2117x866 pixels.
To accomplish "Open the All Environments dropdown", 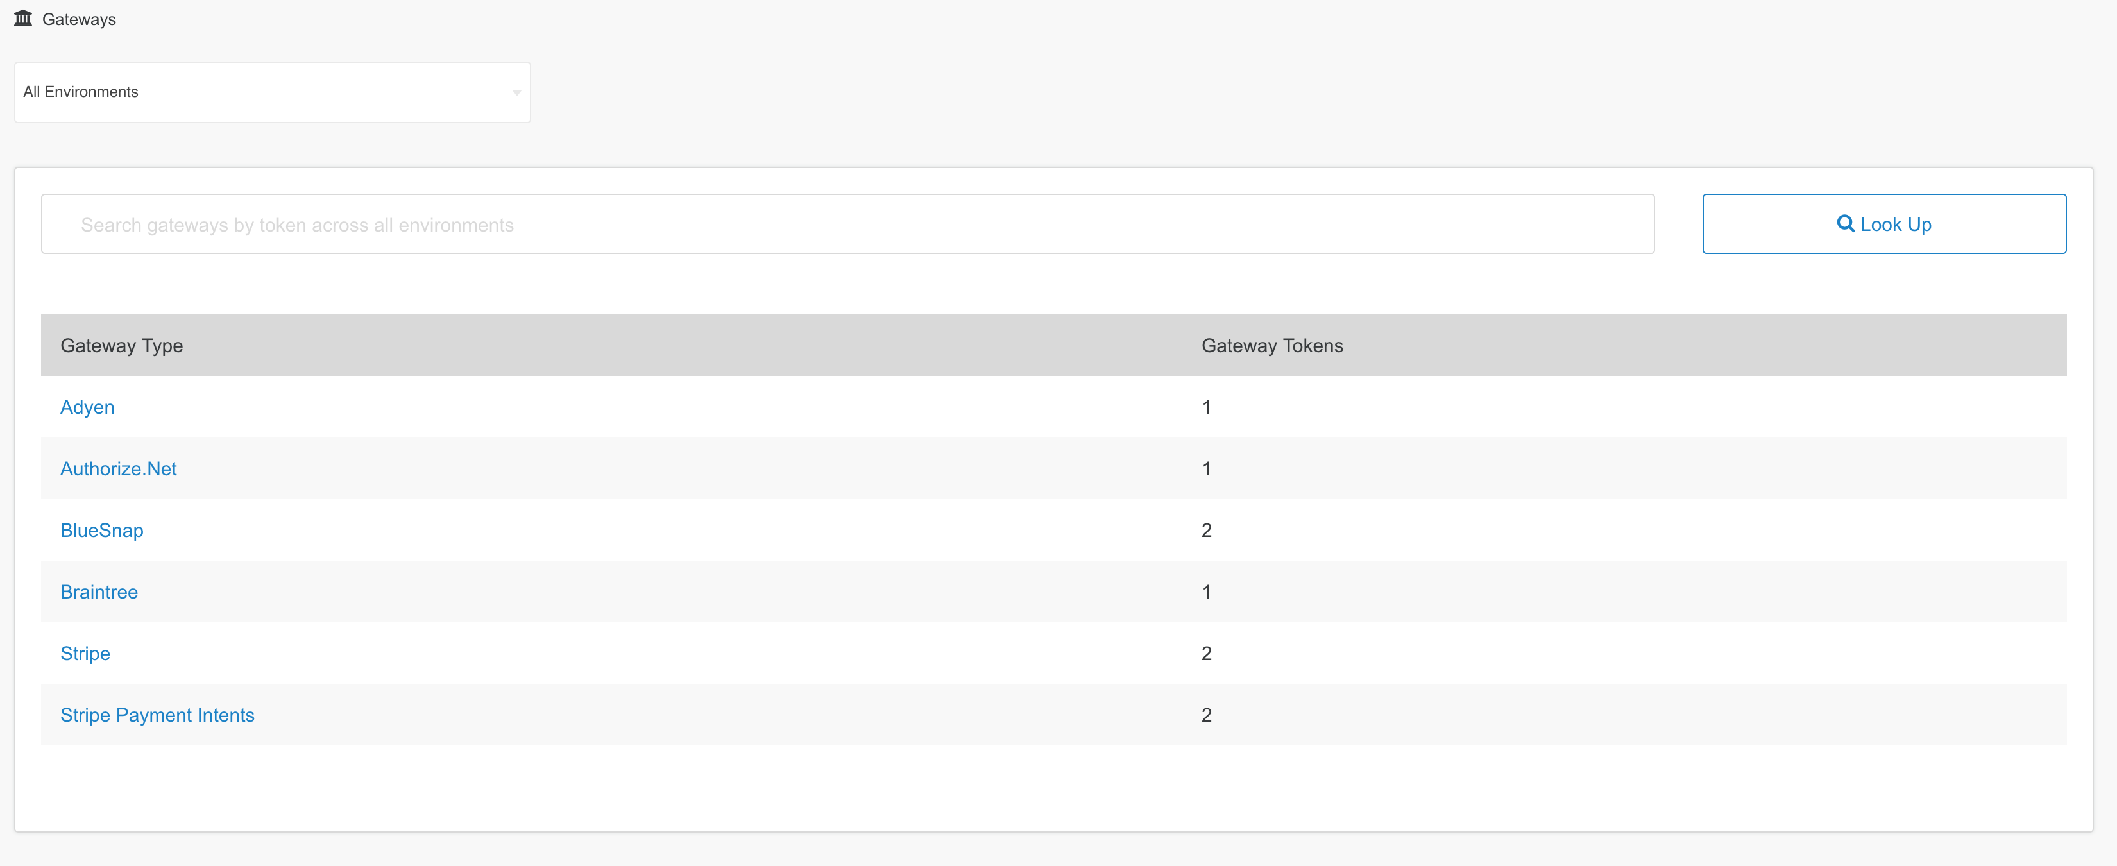I will click(272, 92).
